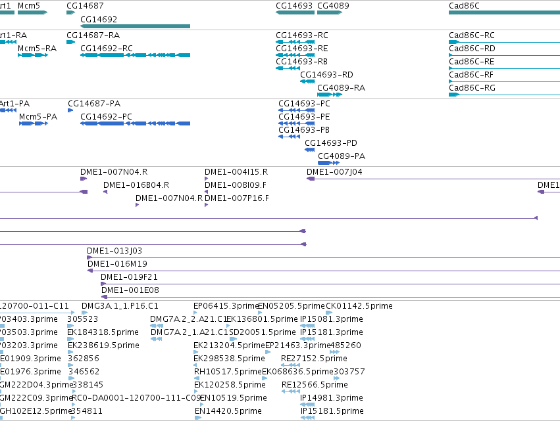Click protein CG14693-PE
Image resolution: width=560 pixels, height=421 pixels.
click(x=296, y=123)
